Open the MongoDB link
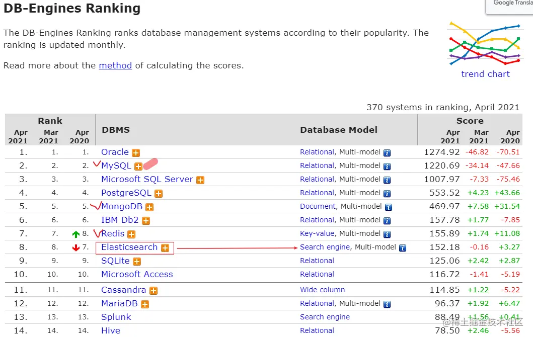 pos(122,206)
